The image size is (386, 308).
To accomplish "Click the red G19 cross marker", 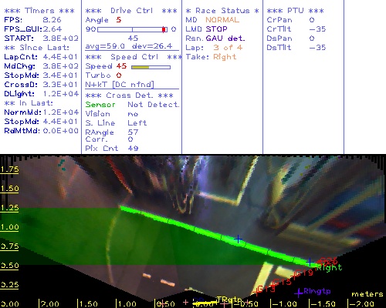I will point(295,276).
